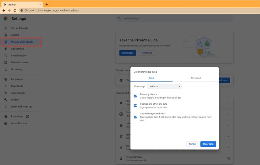Image resolution: width=260 pixels, height=165 pixels.
Task: Expand the Site settings row arrow
Action: [x=228, y=148]
